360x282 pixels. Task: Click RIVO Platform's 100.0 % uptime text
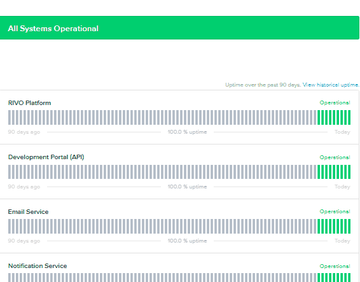point(187,132)
